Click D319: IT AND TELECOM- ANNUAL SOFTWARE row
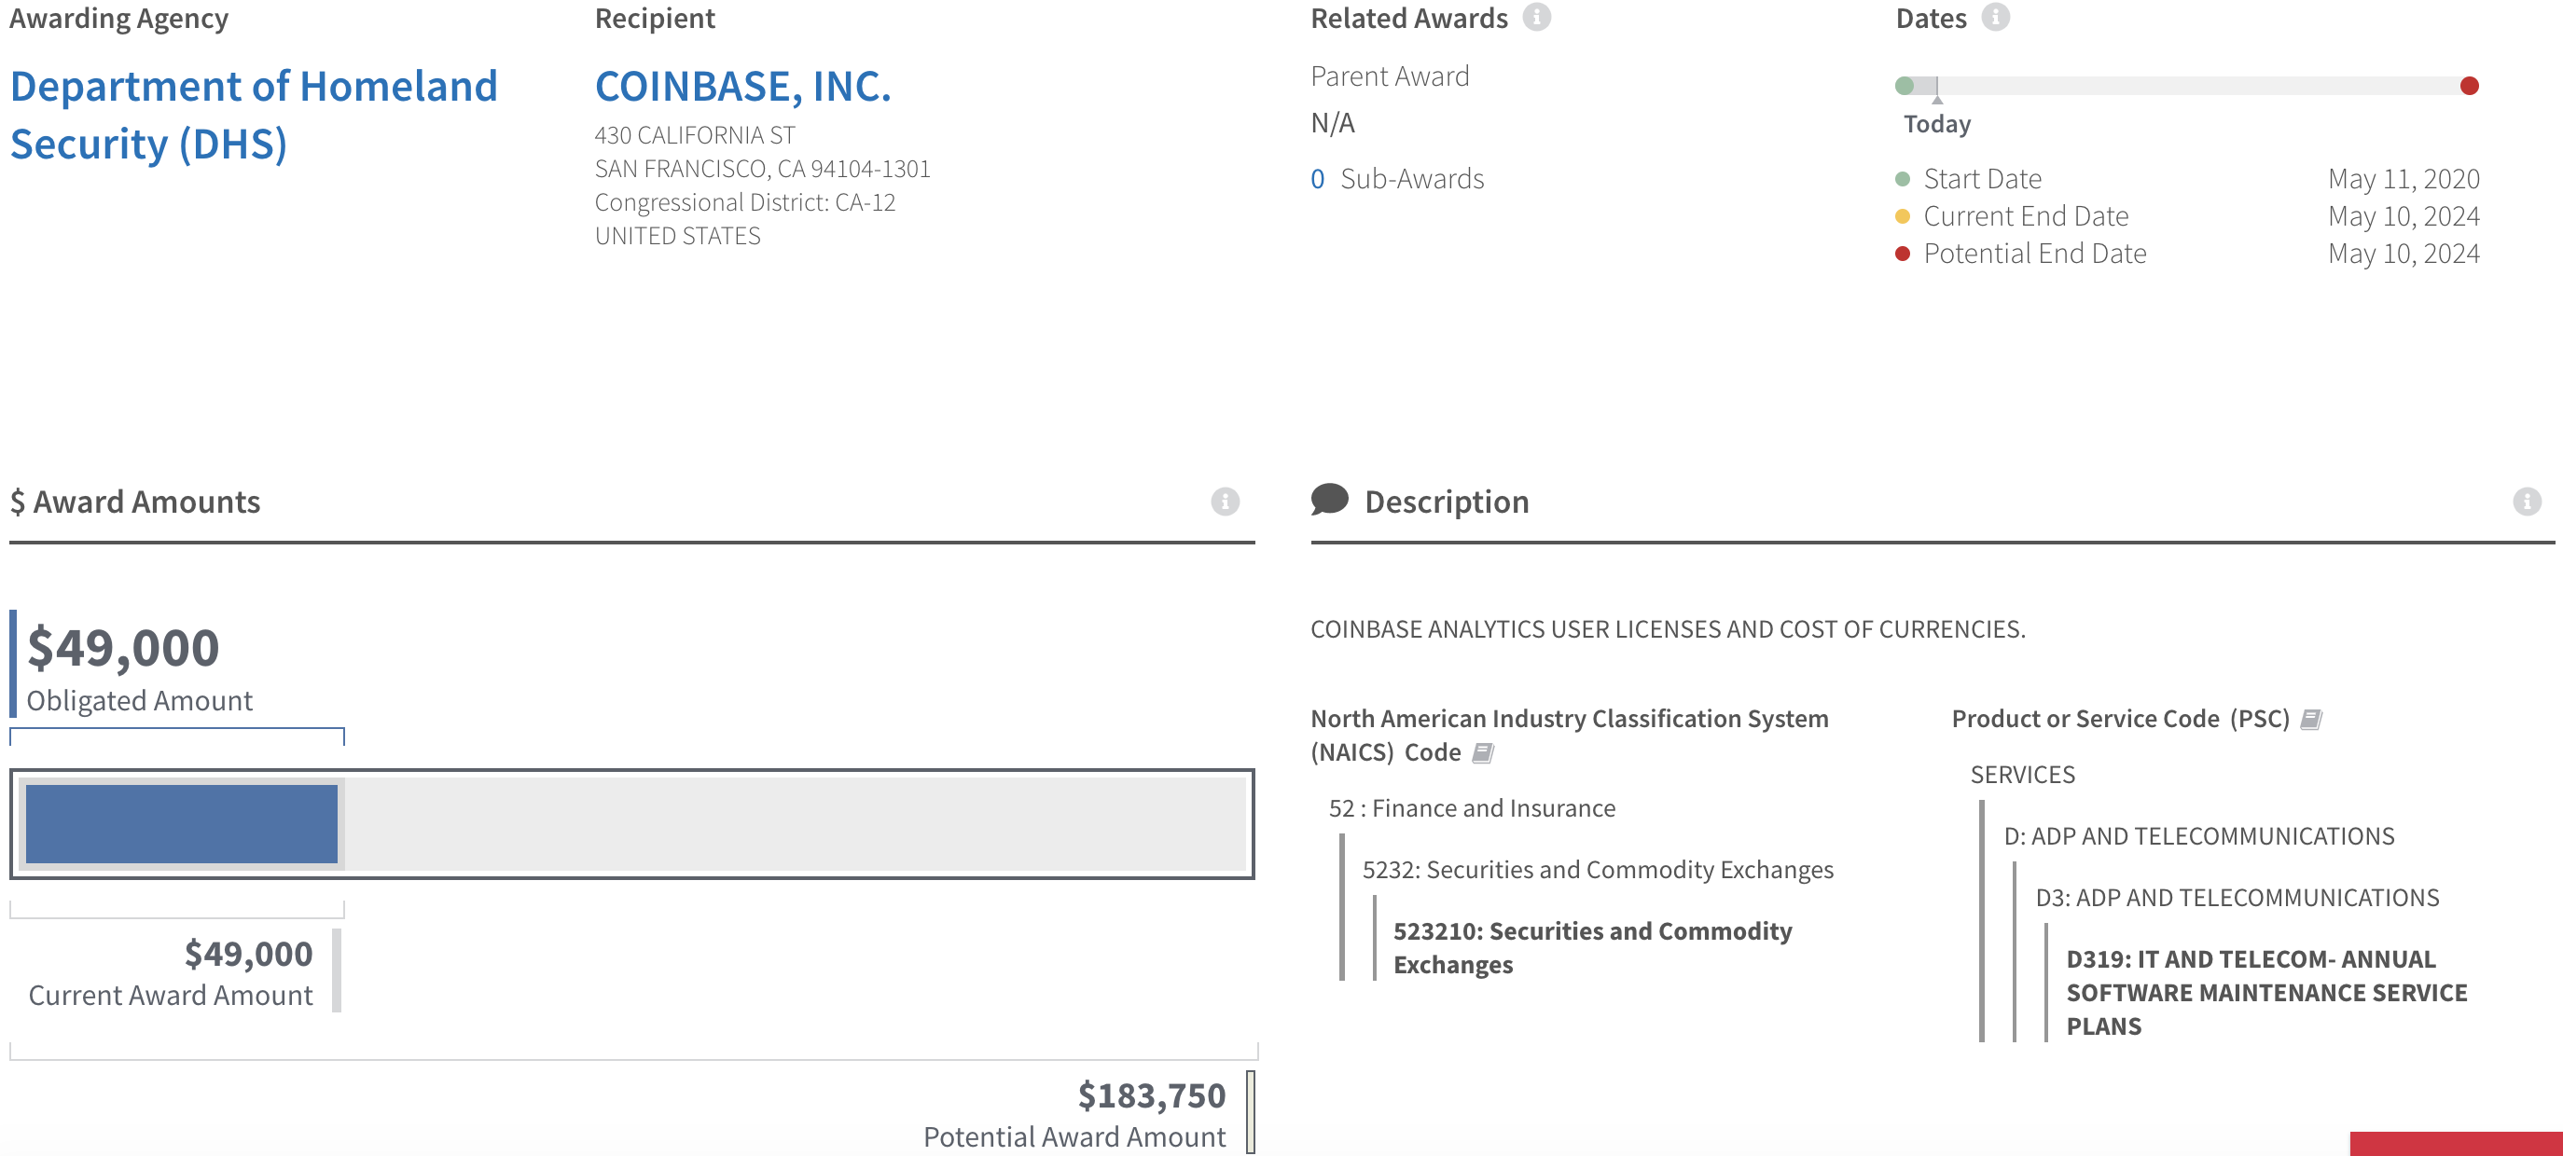Image resolution: width=2563 pixels, height=1156 pixels. (2266, 993)
